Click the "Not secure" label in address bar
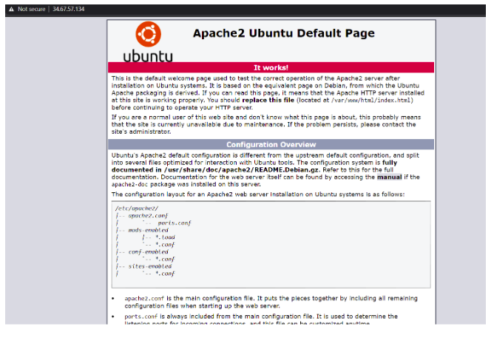 pos(32,9)
